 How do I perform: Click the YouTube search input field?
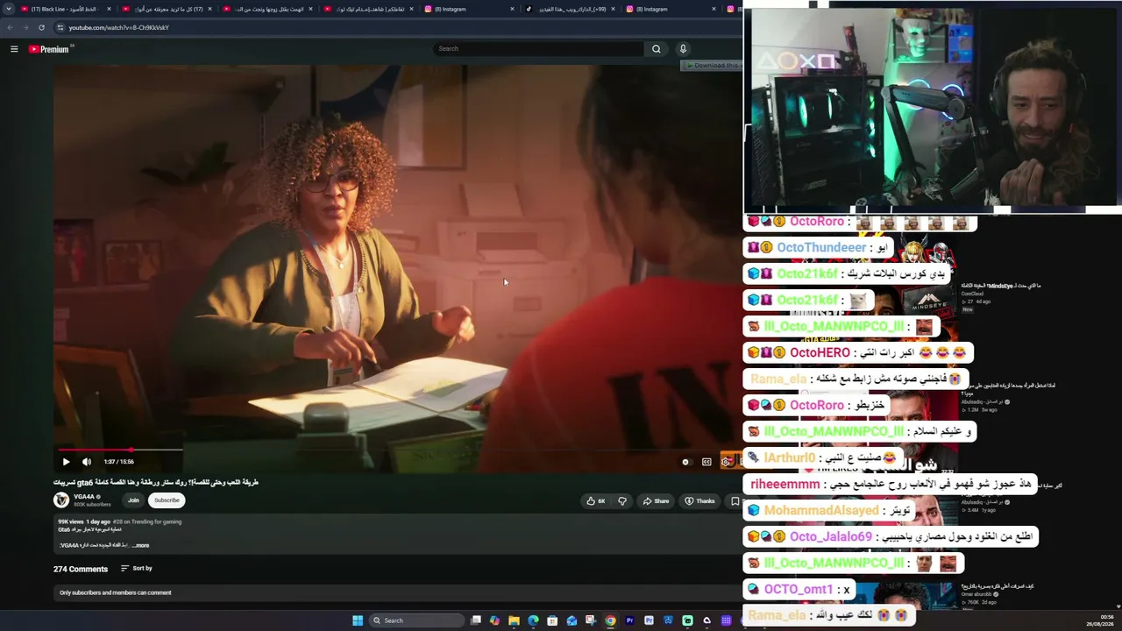point(537,49)
